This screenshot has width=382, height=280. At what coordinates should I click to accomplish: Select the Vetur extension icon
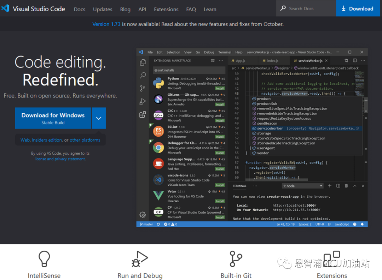[x=158, y=196]
